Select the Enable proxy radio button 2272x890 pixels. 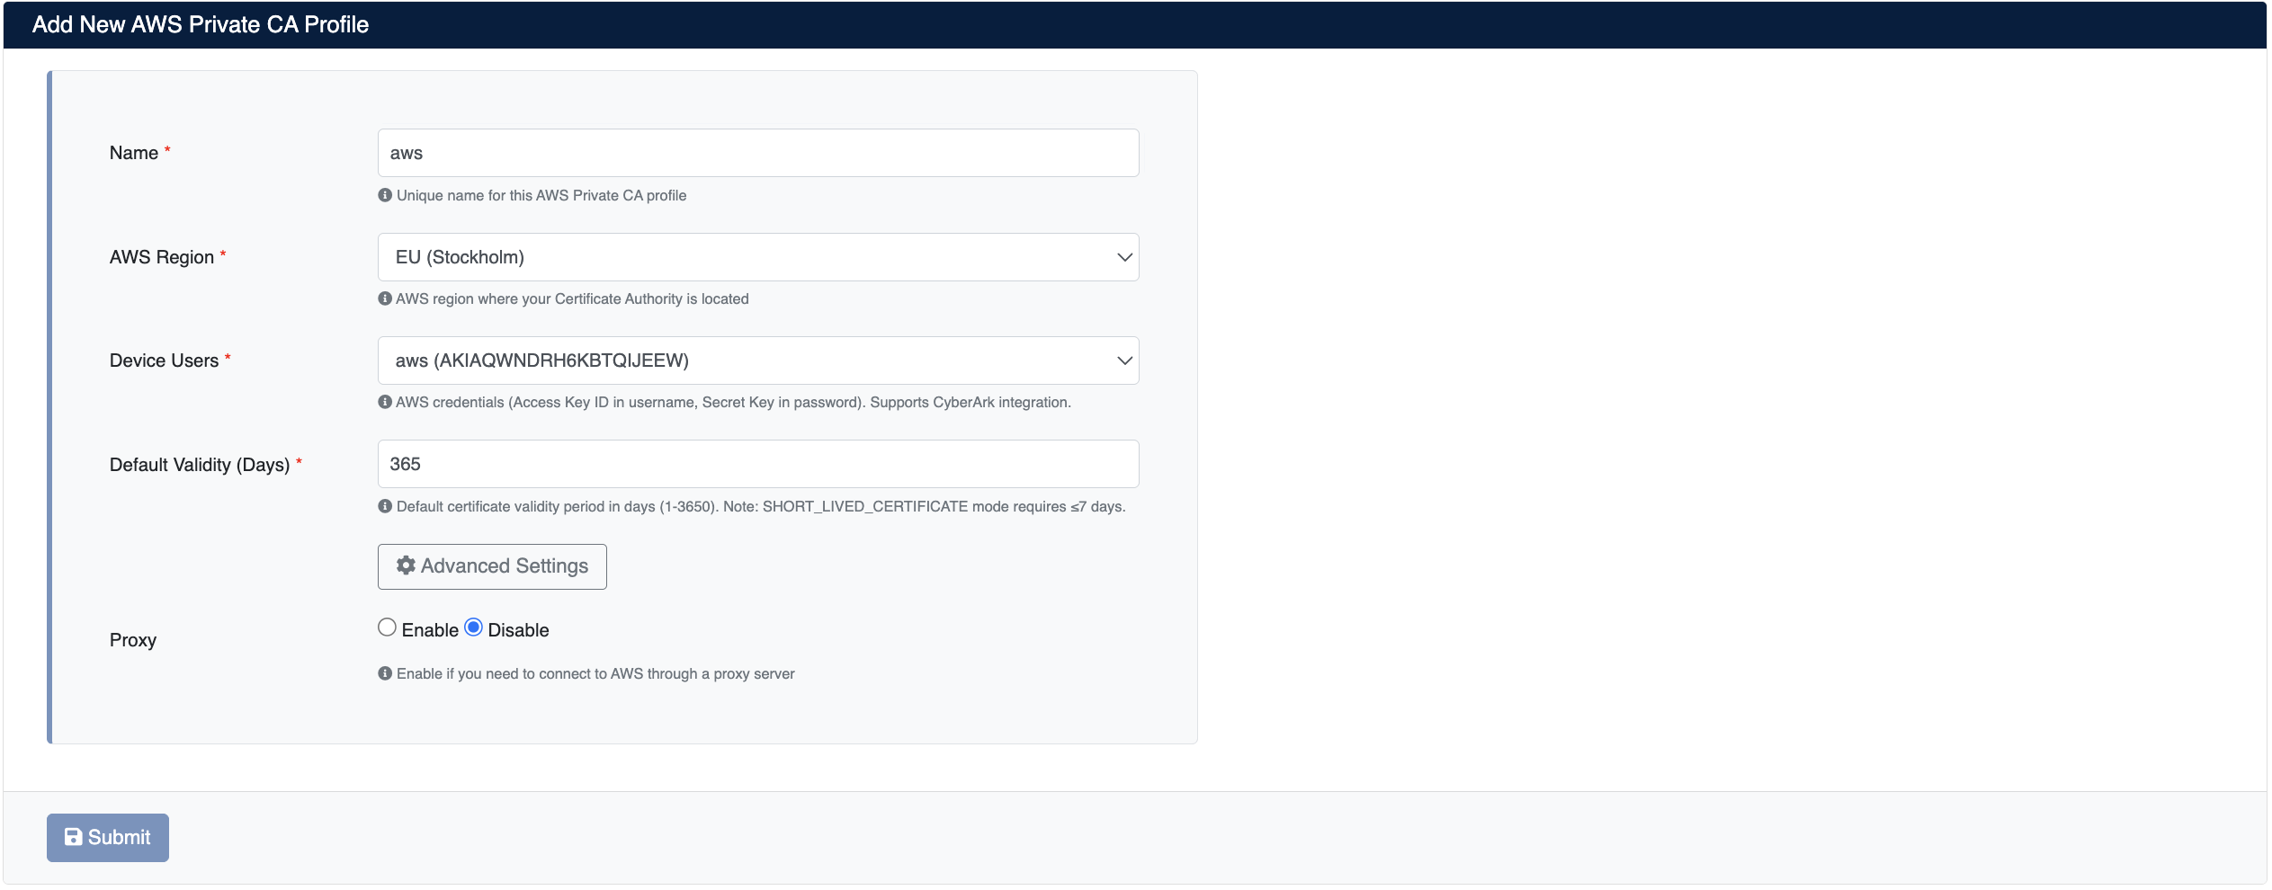pos(387,627)
